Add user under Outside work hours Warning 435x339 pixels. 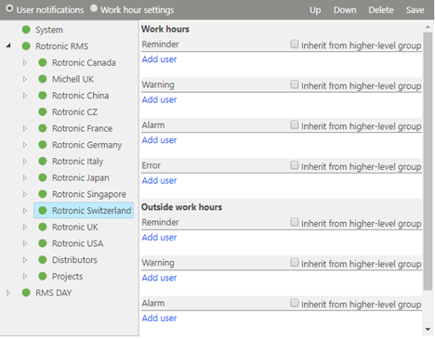coord(159,278)
